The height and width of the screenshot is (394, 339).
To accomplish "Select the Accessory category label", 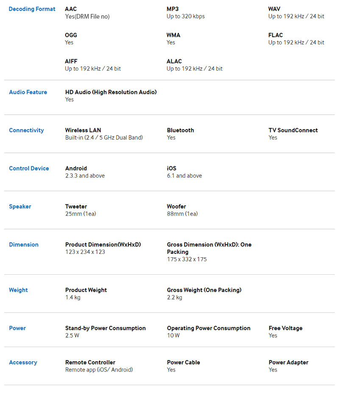I will [x=23, y=363].
